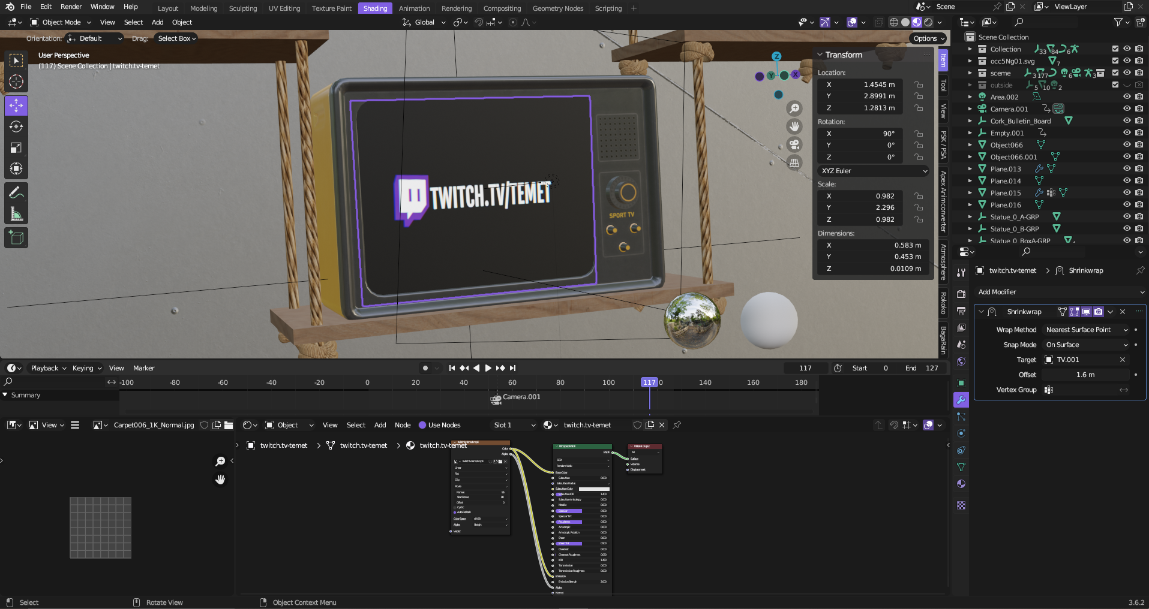The height and width of the screenshot is (609, 1149).
Task: Toggle visibility of Cork_Bulletin_Board
Action: click(x=1127, y=120)
